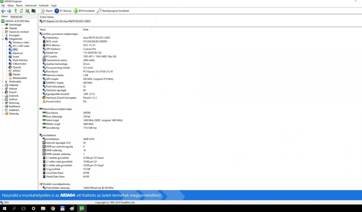Screen dimensions: 362x212
Task: Expand the Alaplap tree node
Action: [x=3, y=28]
